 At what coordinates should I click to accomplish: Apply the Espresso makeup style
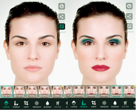tap(79, 91)
